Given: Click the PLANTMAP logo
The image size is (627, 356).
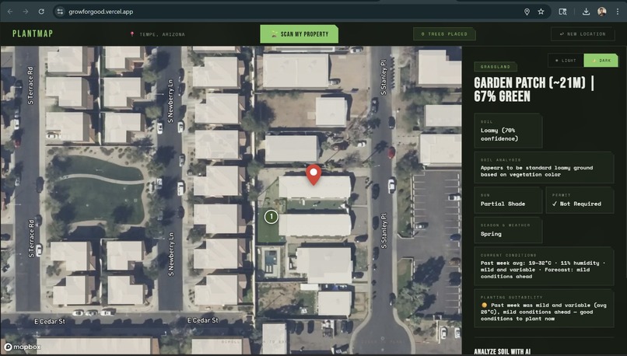Looking at the screenshot, I should point(33,33).
